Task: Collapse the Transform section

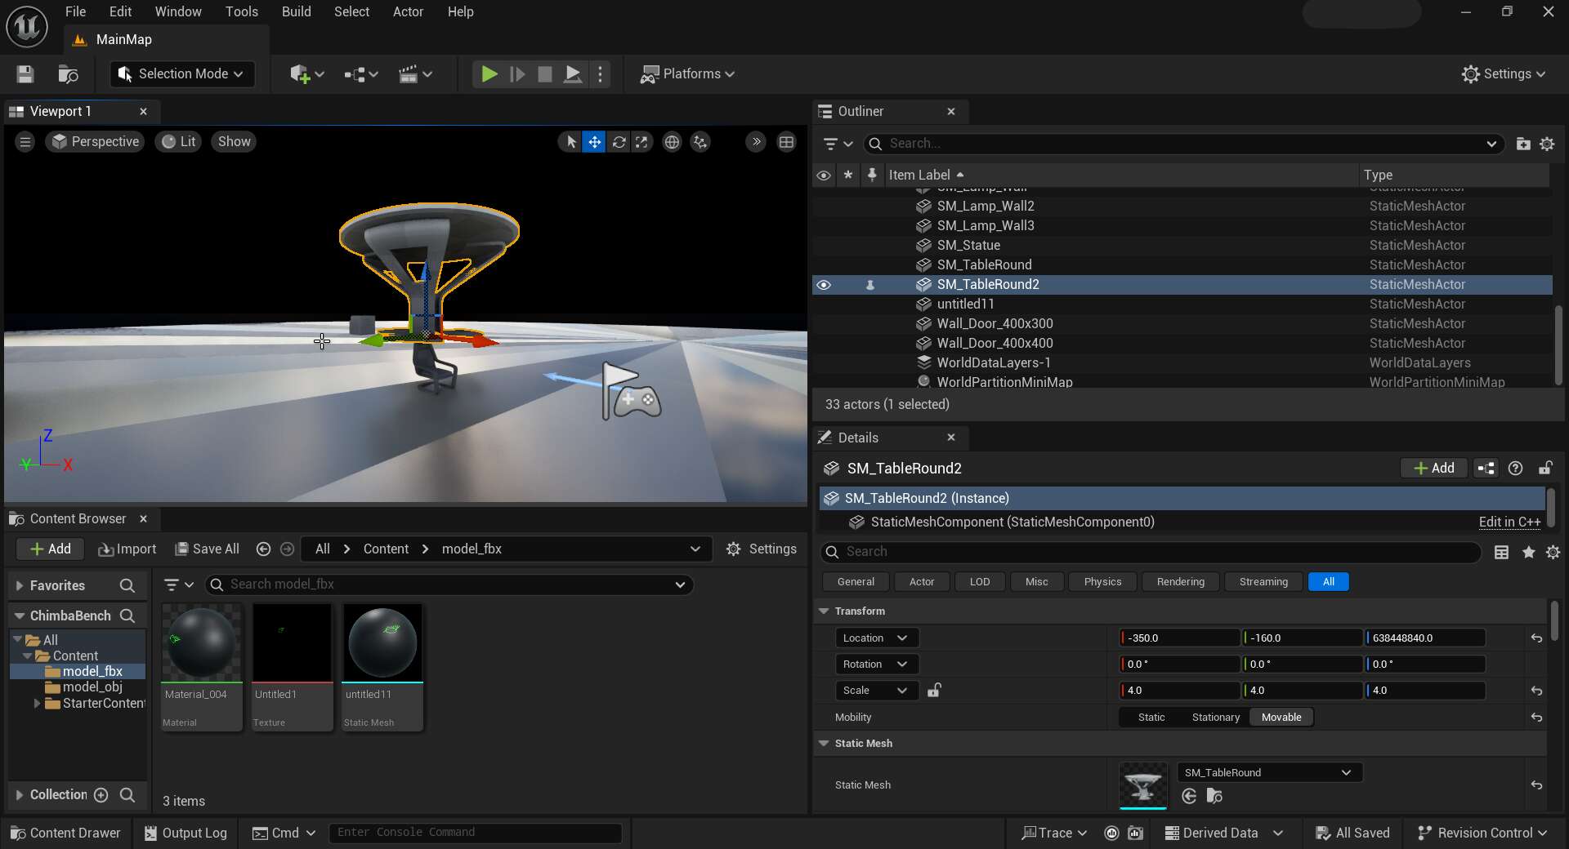Action: 824,611
